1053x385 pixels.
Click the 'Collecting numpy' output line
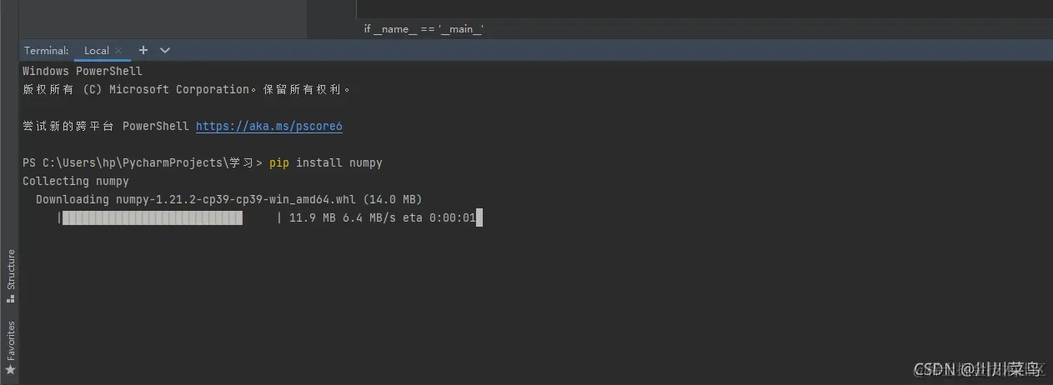click(x=76, y=181)
